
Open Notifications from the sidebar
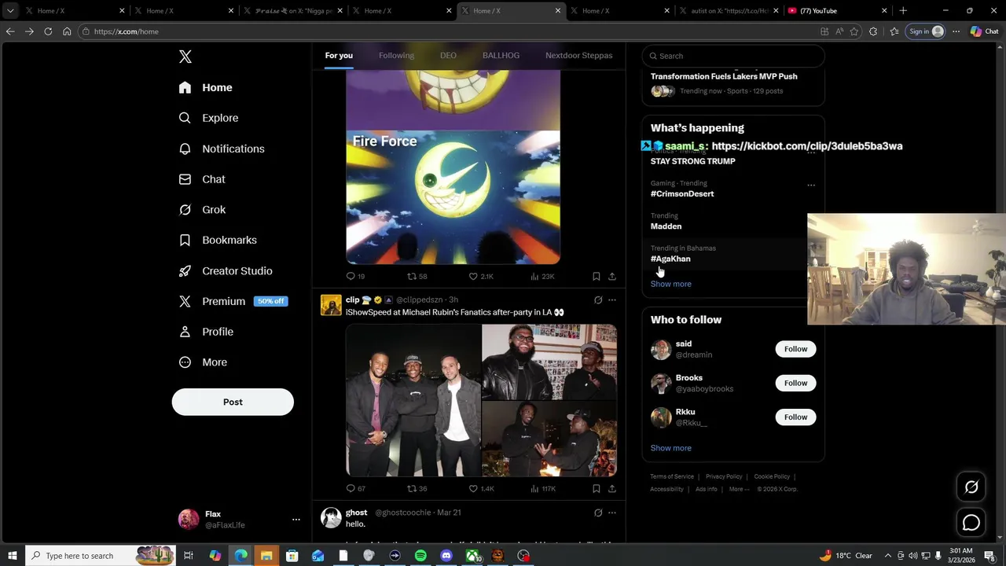222,149
